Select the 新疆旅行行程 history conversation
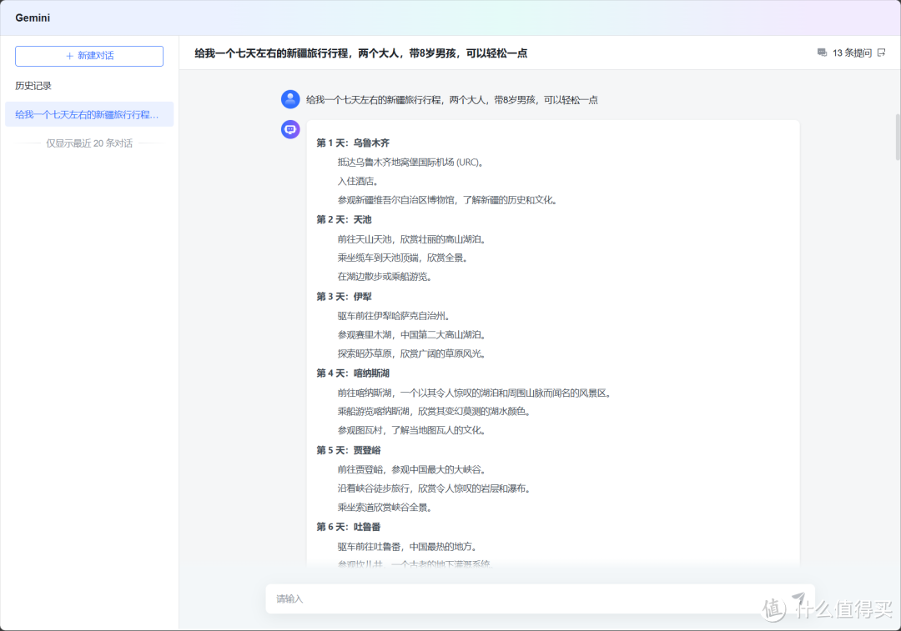 (89, 114)
